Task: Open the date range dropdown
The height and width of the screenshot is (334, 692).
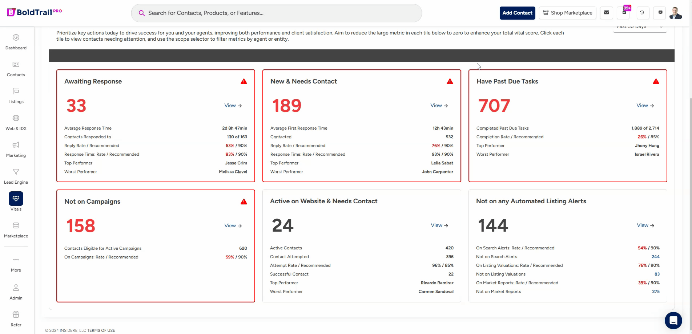Action: coord(640,28)
